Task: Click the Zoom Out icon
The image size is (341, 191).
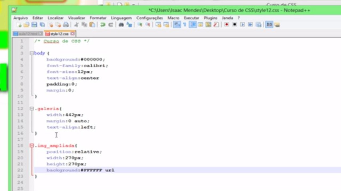Action: coord(147,25)
